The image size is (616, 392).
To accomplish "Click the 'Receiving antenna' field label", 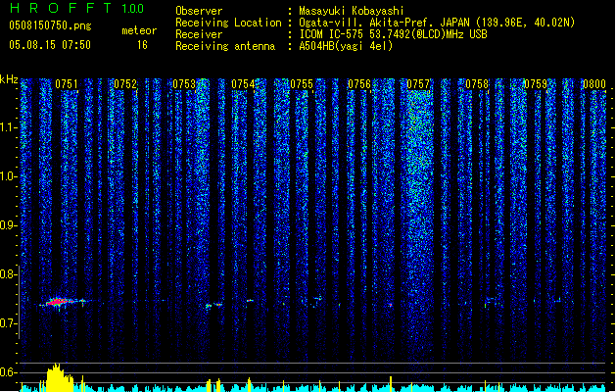I will pos(225,46).
